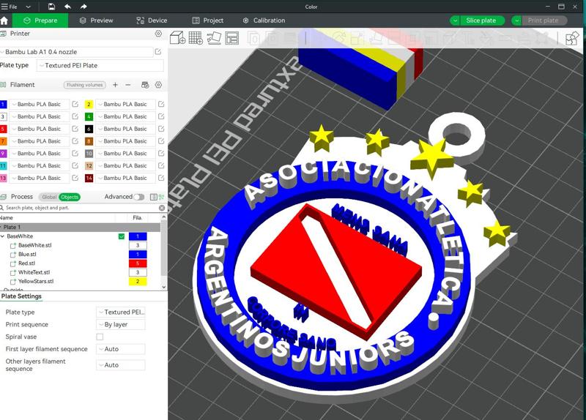Edit preset for filament 6

(x=161, y=129)
